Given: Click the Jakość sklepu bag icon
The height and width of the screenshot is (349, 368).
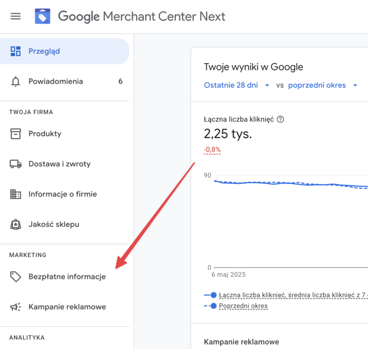Looking at the screenshot, I should point(16,224).
